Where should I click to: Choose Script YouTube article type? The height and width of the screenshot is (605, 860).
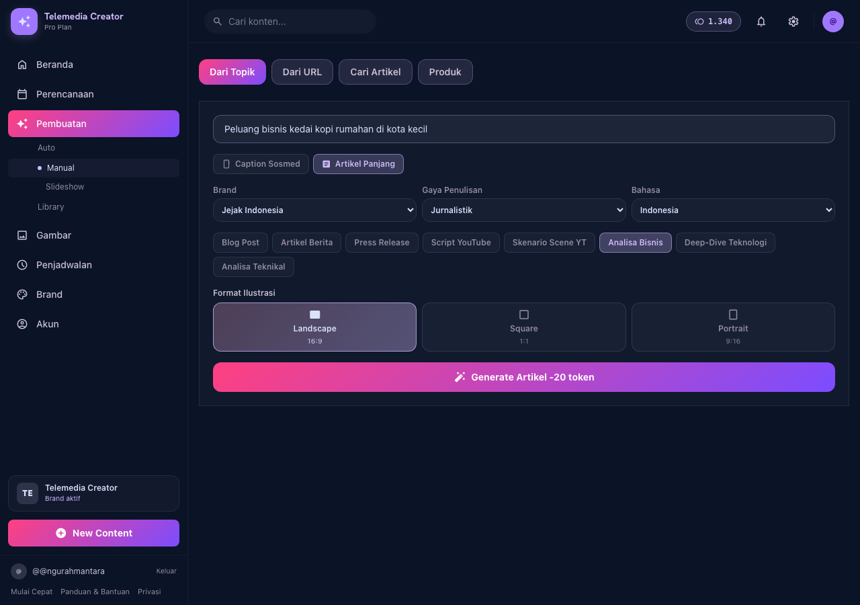point(461,243)
